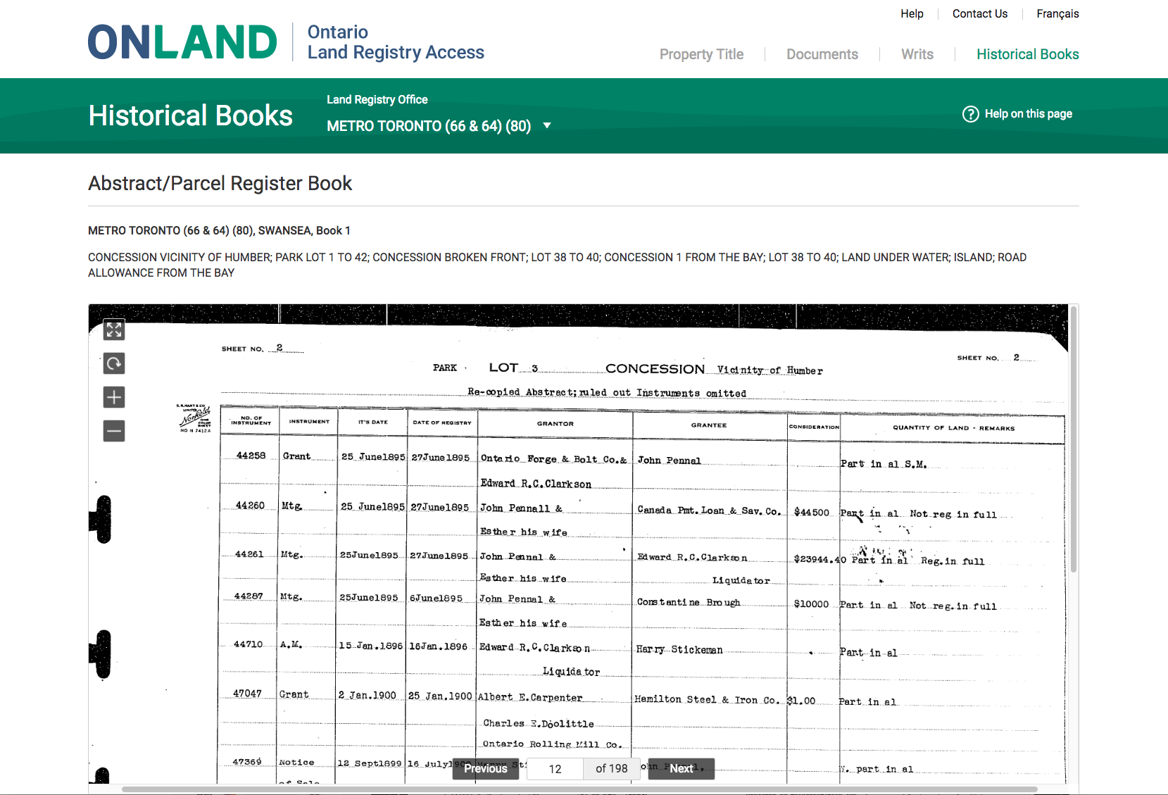Zoom out of the scanned page
The height and width of the screenshot is (795, 1168).
pyautogui.click(x=114, y=431)
